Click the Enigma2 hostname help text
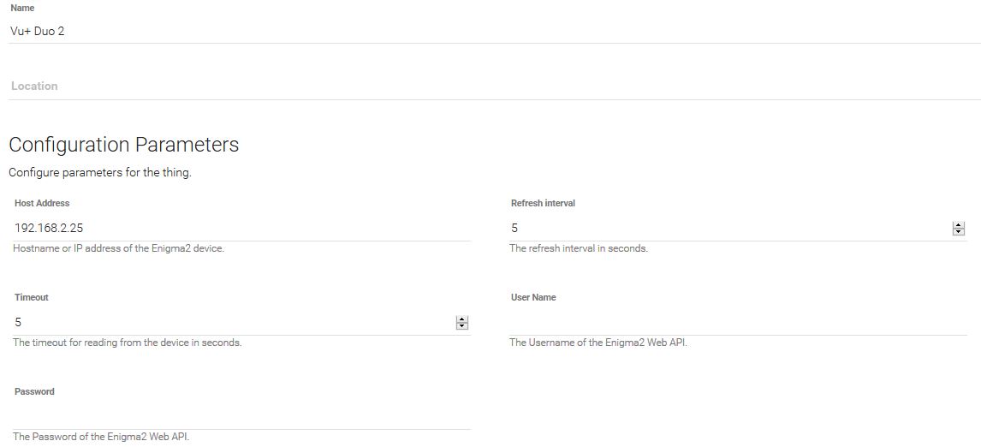The image size is (981, 447). pos(118,248)
